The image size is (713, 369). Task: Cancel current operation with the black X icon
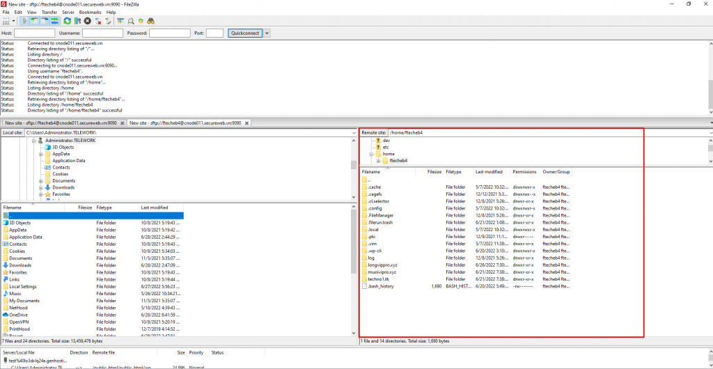88,21
